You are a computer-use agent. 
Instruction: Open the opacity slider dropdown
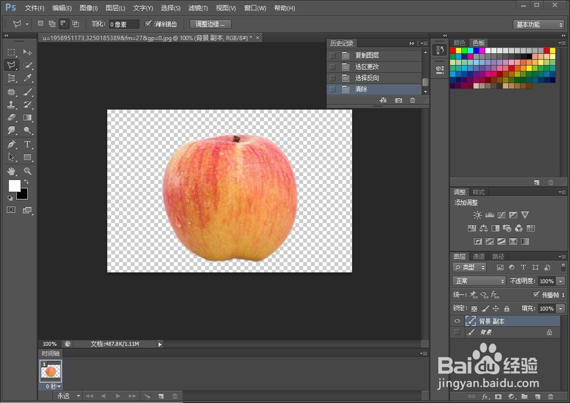(561, 281)
